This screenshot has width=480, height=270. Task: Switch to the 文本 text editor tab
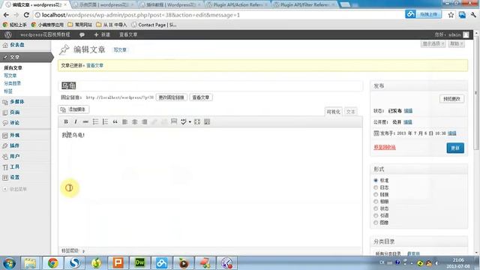pyautogui.click(x=351, y=112)
